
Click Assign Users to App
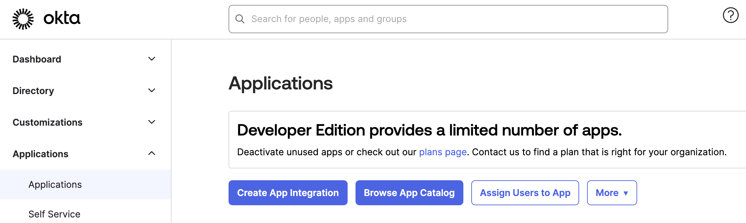[525, 193]
